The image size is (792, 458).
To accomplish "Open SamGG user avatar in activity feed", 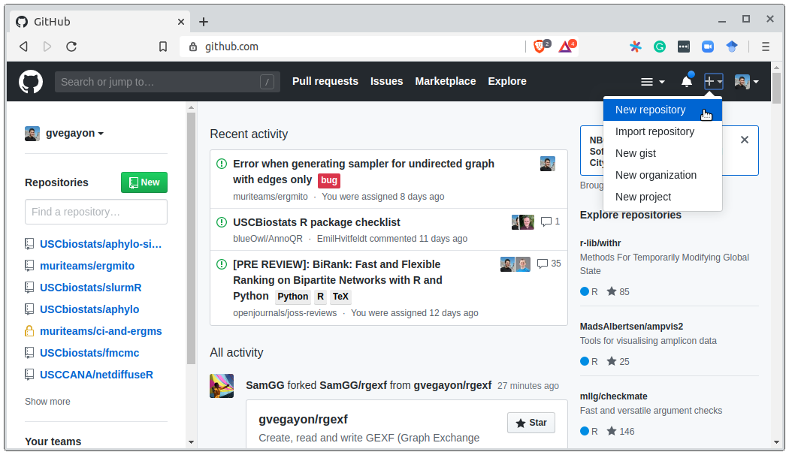I will pyautogui.click(x=222, y=386).
